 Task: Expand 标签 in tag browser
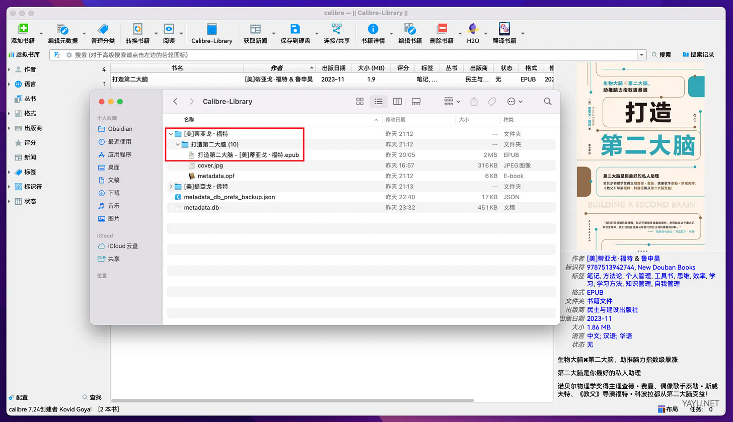pyautogui.click(x=9, y=172)
